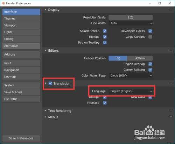Screen dimensions: 175x144
Task: Minimize the Blender Preferences window
Action: (150, 3)
